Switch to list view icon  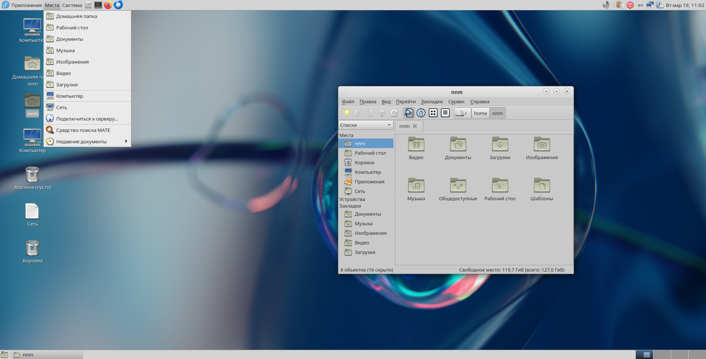pos(445,113)
